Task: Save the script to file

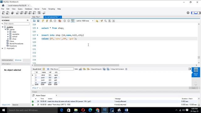Action: click(38, 21)
